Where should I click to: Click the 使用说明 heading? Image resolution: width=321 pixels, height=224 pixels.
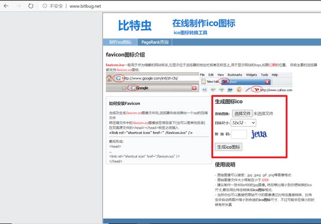point(225,165)
